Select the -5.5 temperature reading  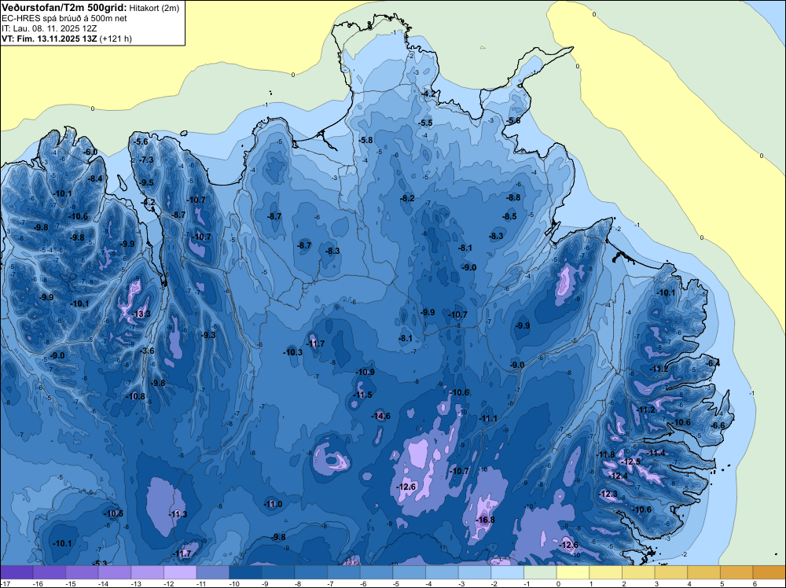click(x=425, y=123)
